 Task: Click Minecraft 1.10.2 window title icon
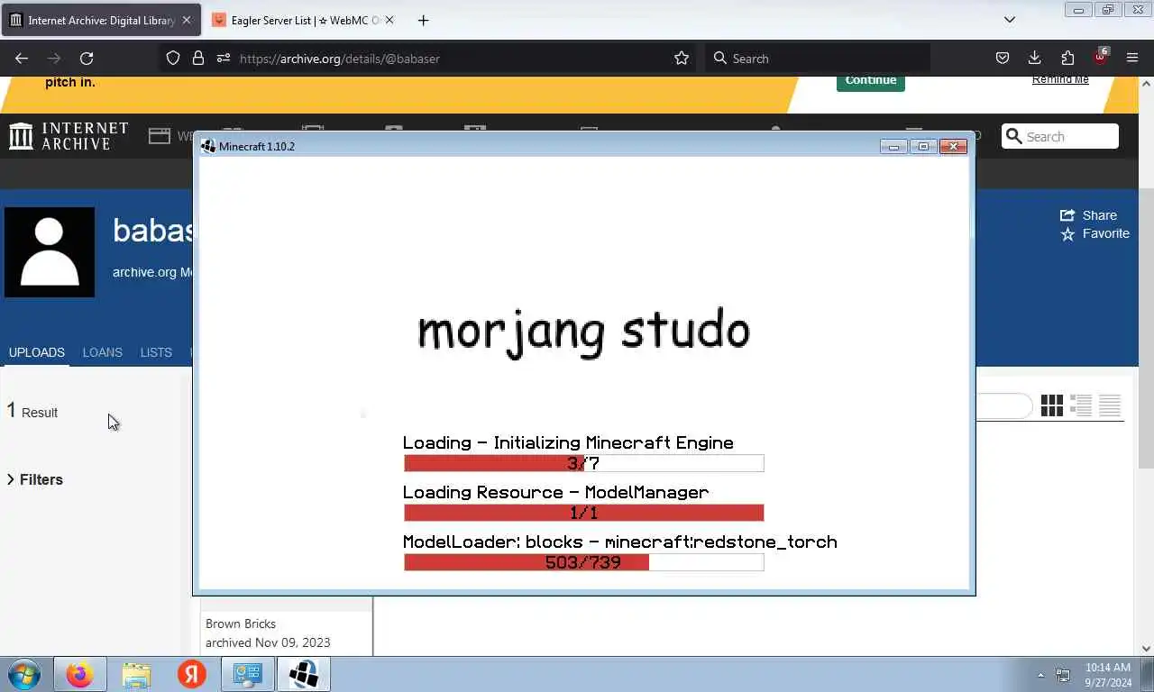(207, 146)
